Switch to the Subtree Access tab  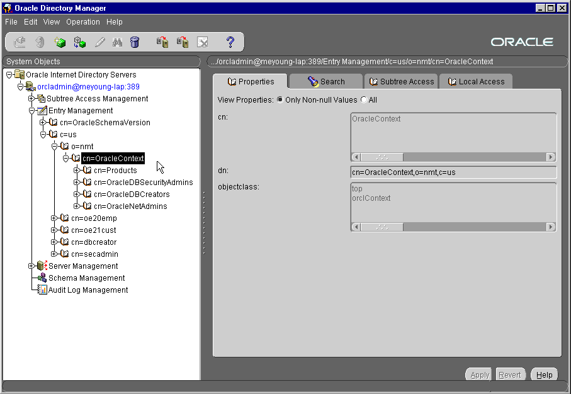(x=401, y=82)
